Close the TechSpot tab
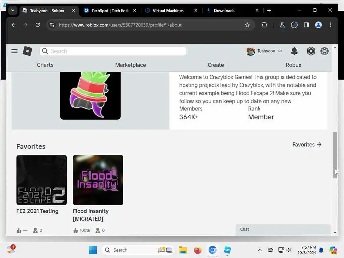The height and width of the screenshot is (258, 344). click(x=135, y=10)
